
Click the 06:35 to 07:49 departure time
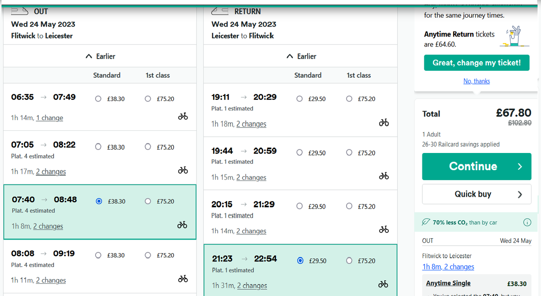tap(43, 97)
